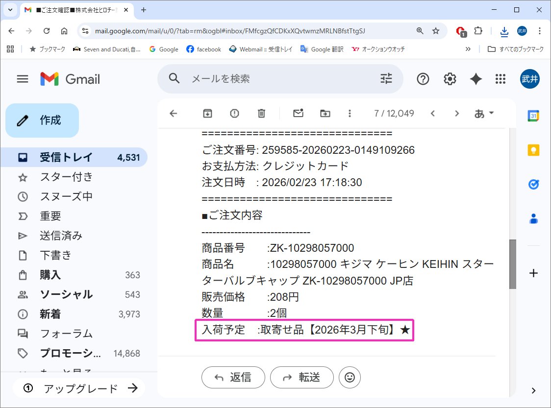Open the Gemini sparkle icon
This screenshot has width=551, height=408.
[476, 79]
